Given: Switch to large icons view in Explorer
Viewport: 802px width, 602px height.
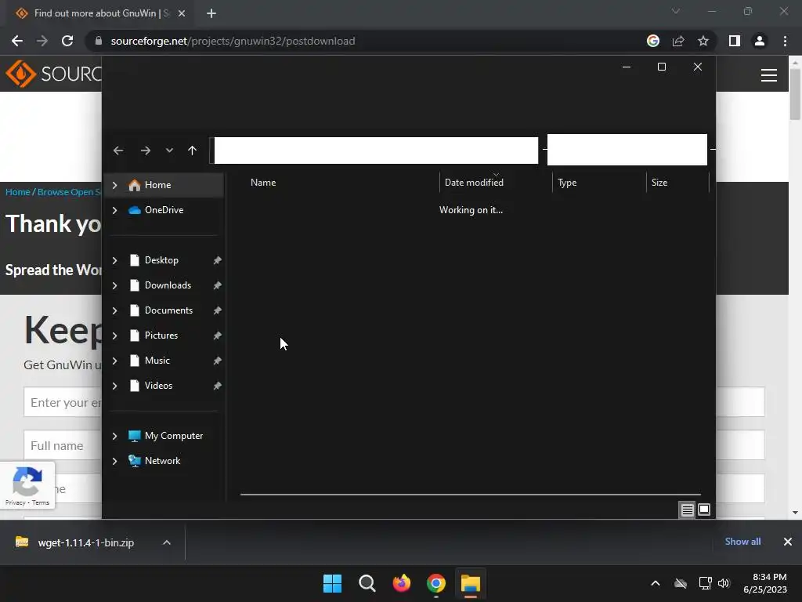Looking at the screenshot, I should click(x=704, y=510).
